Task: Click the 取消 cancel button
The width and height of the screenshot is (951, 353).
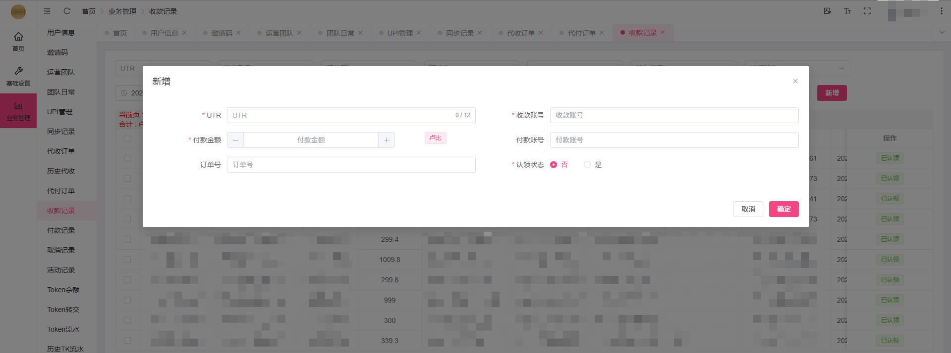Action: coord(748,209)
